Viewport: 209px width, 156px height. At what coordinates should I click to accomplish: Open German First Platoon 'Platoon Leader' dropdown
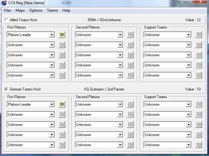pos(52,104)
